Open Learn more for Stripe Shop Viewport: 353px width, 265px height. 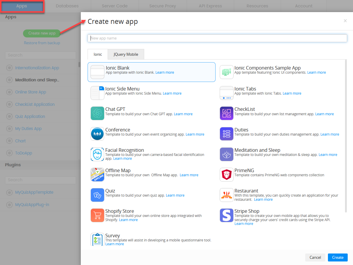pyautogui.click(x=244, y=224)
